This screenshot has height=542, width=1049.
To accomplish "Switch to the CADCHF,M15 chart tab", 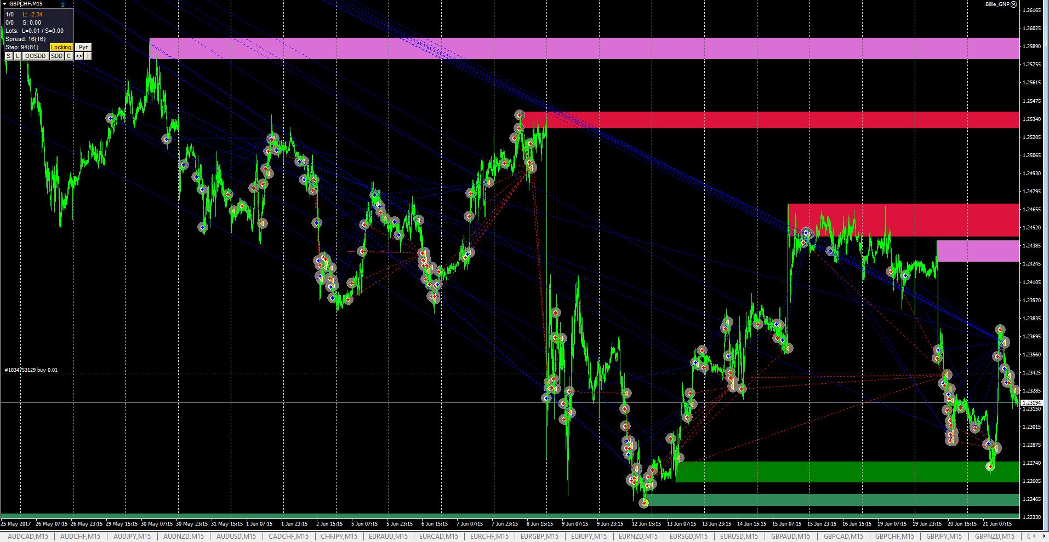I will (289, 537).
